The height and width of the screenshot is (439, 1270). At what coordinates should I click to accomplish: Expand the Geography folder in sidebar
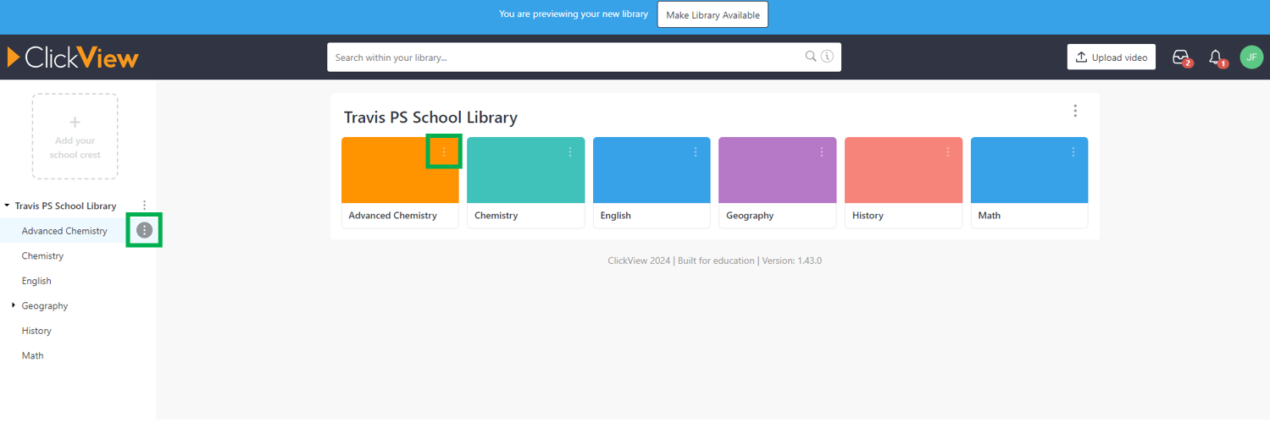click(14, 305)
